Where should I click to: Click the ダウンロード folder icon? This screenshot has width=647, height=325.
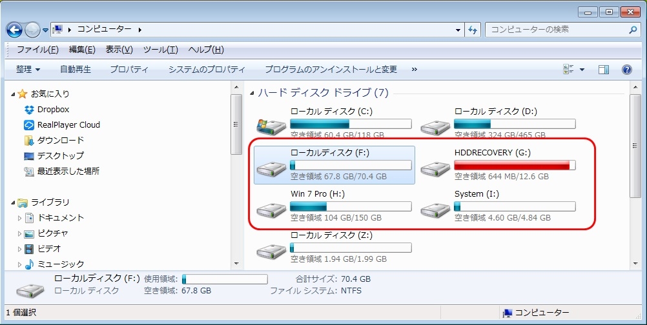click(29, 141)
